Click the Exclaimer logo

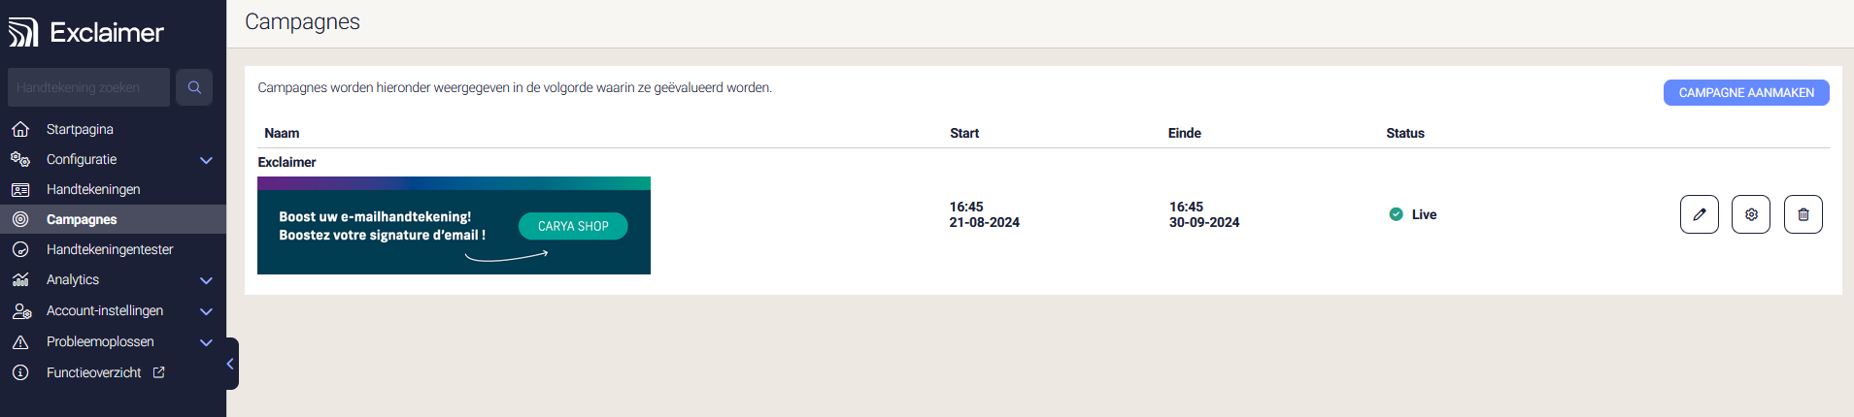86,32
